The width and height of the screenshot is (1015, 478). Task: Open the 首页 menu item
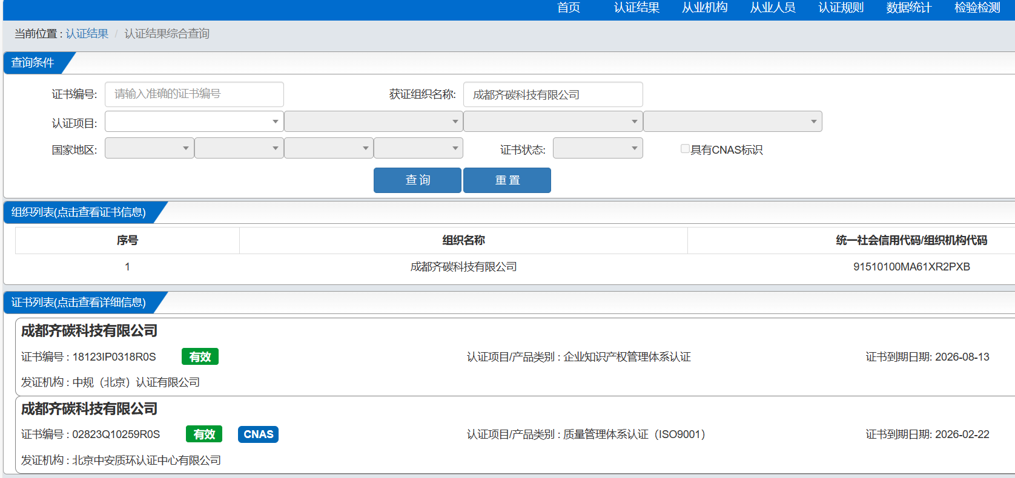coord(569,8)
